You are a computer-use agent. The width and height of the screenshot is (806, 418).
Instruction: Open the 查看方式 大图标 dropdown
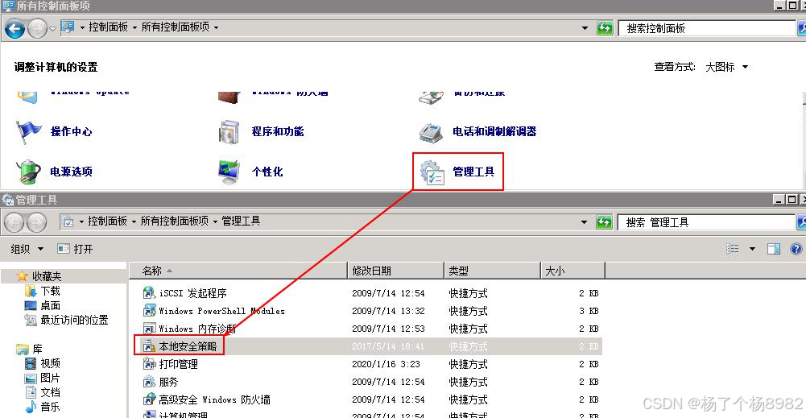[x=727, y=67]
